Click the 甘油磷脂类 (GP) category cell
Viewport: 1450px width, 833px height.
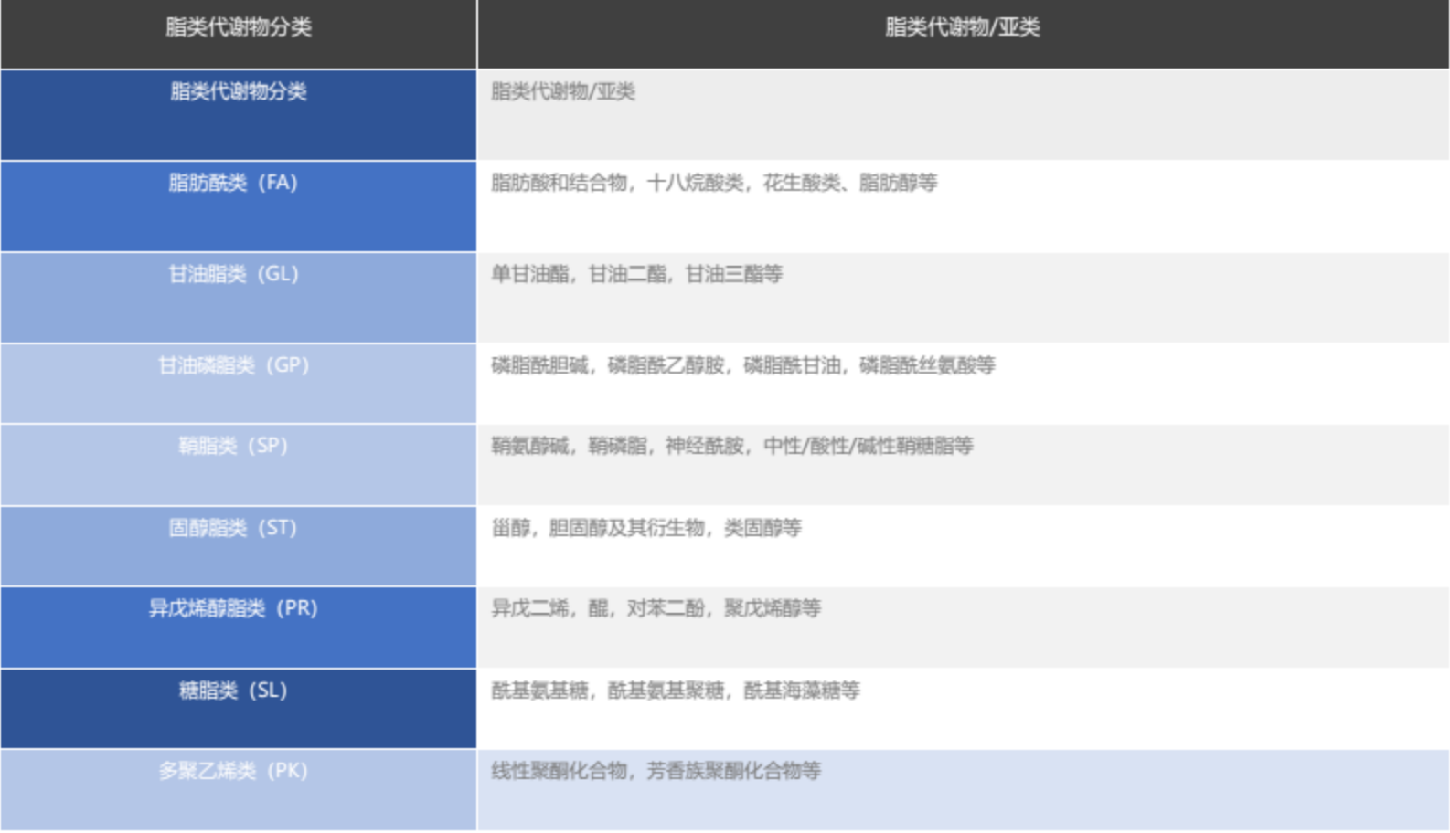point(233,365)
